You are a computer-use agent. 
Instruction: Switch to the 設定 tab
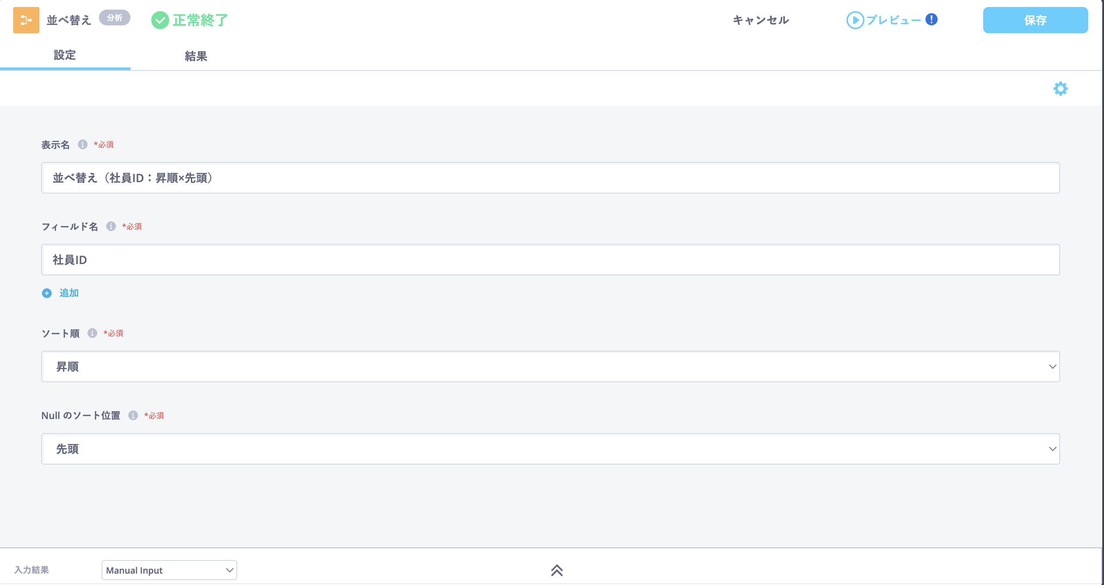pos(65,56)
